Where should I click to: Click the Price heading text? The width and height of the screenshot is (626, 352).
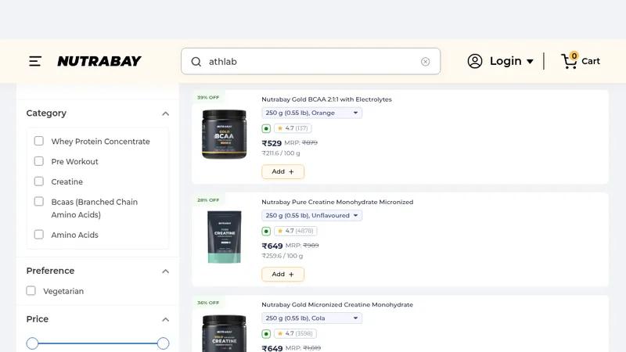[38, 319]
